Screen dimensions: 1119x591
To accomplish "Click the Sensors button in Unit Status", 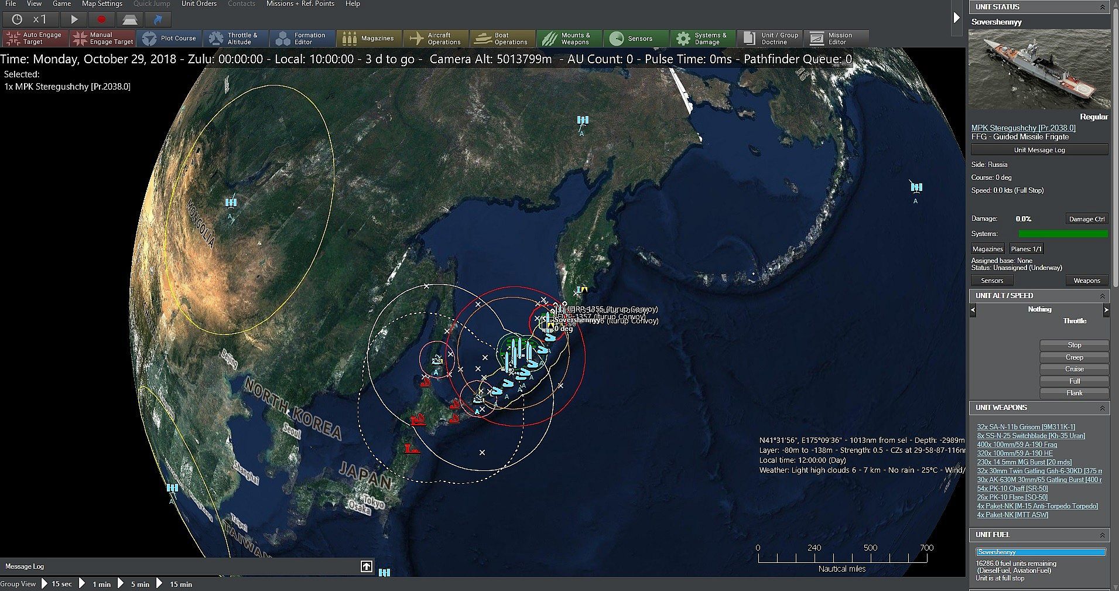I will 992,281.
